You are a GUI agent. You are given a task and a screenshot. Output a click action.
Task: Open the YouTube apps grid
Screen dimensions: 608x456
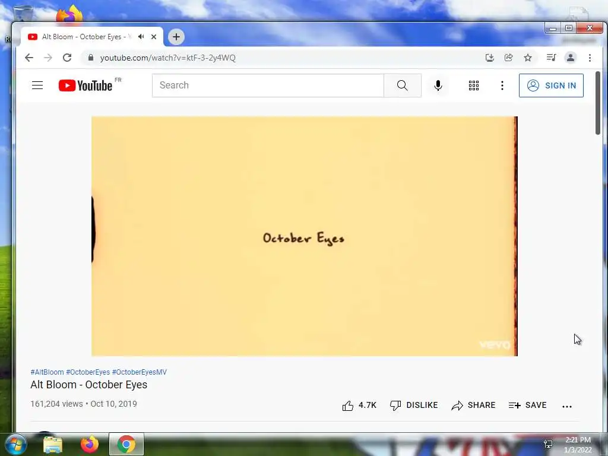473,85
